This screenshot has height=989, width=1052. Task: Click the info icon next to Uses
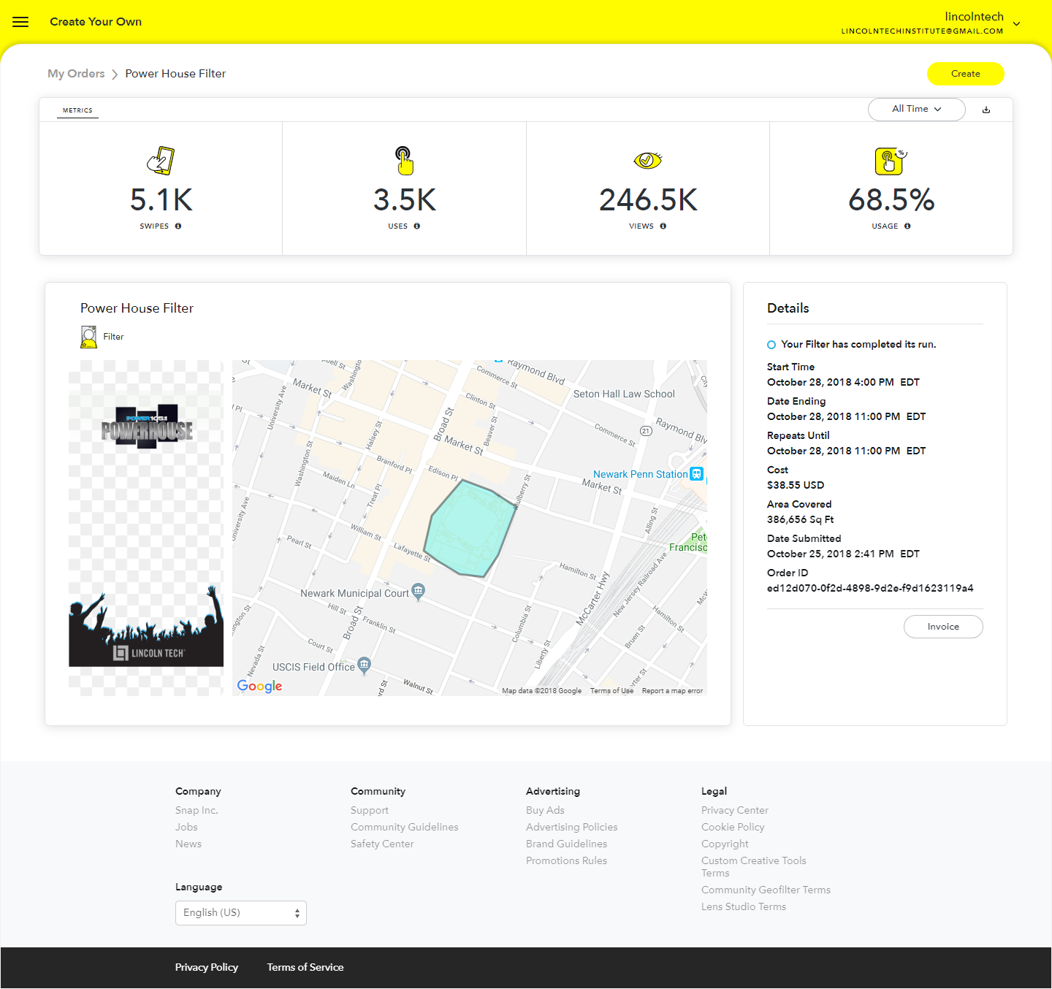pos(417,226)
